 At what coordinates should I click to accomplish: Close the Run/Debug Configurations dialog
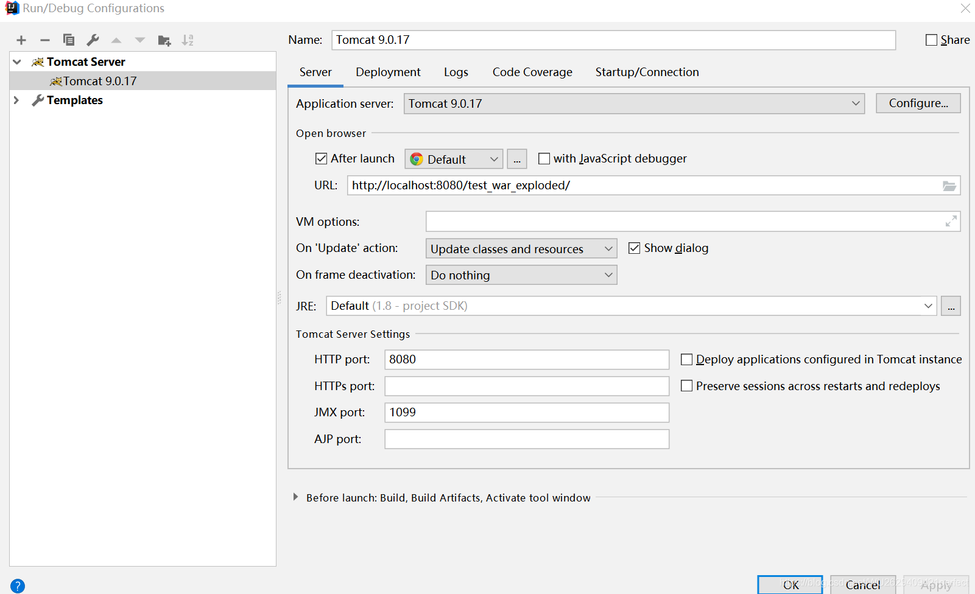(965, 9)
